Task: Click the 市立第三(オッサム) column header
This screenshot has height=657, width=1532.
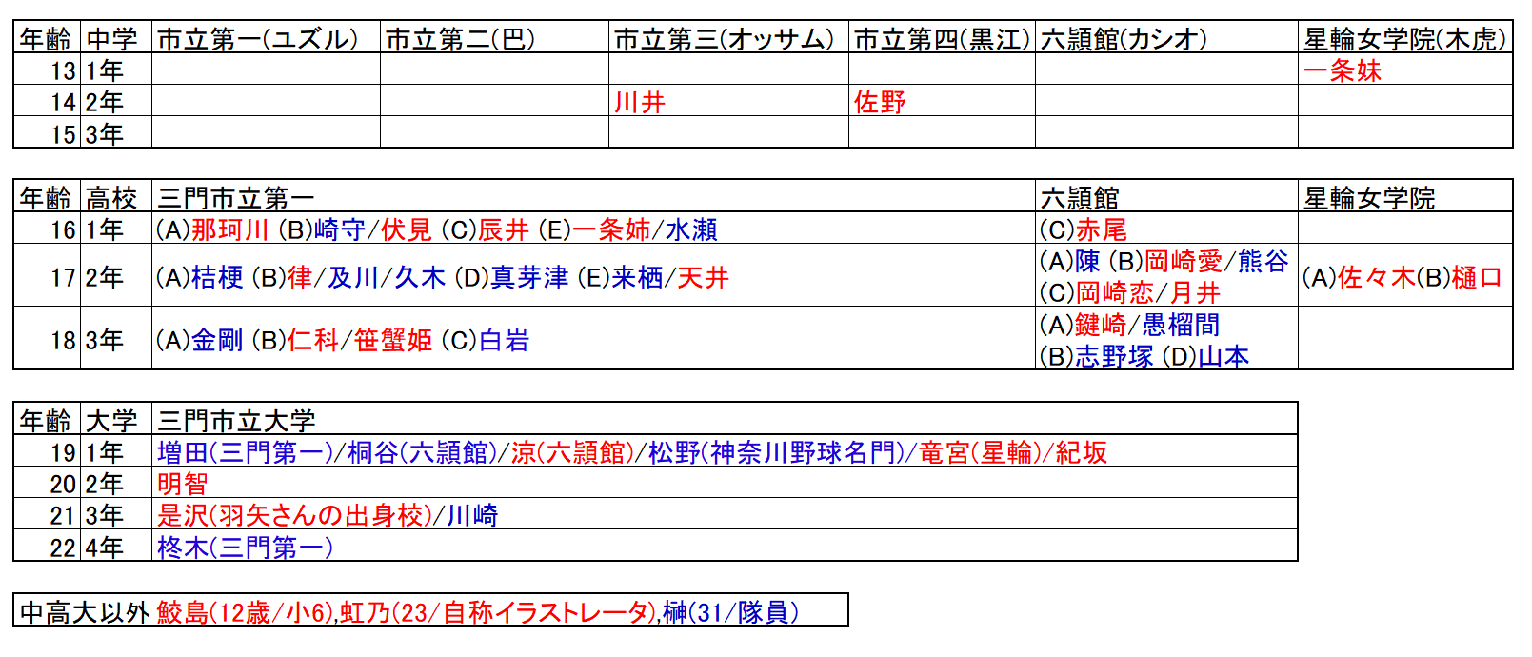Action: (x=728, y=38)
